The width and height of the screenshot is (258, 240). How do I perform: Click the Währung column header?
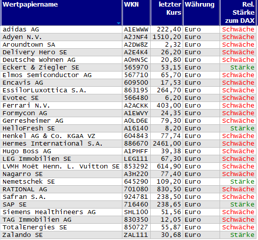[201, 13]
